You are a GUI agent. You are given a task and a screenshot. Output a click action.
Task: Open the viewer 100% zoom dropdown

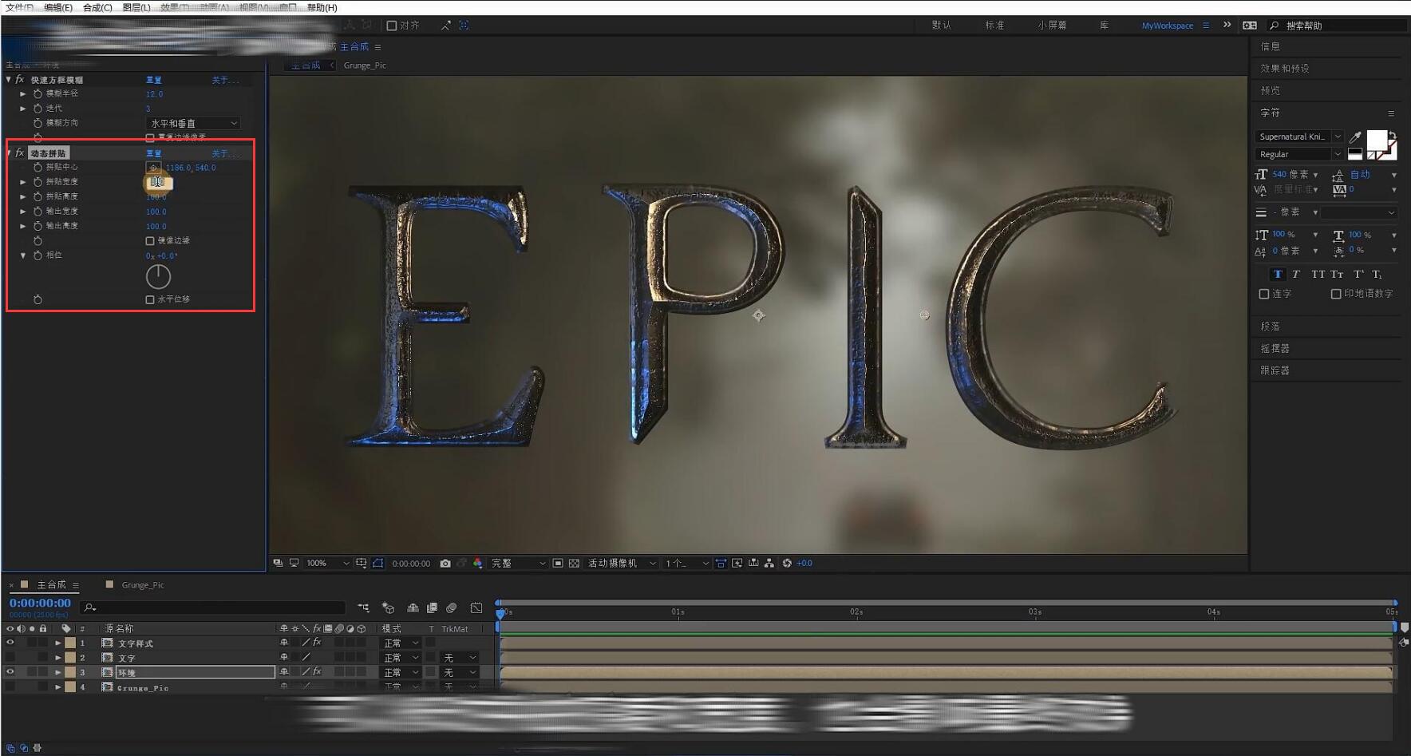point(327,564)
